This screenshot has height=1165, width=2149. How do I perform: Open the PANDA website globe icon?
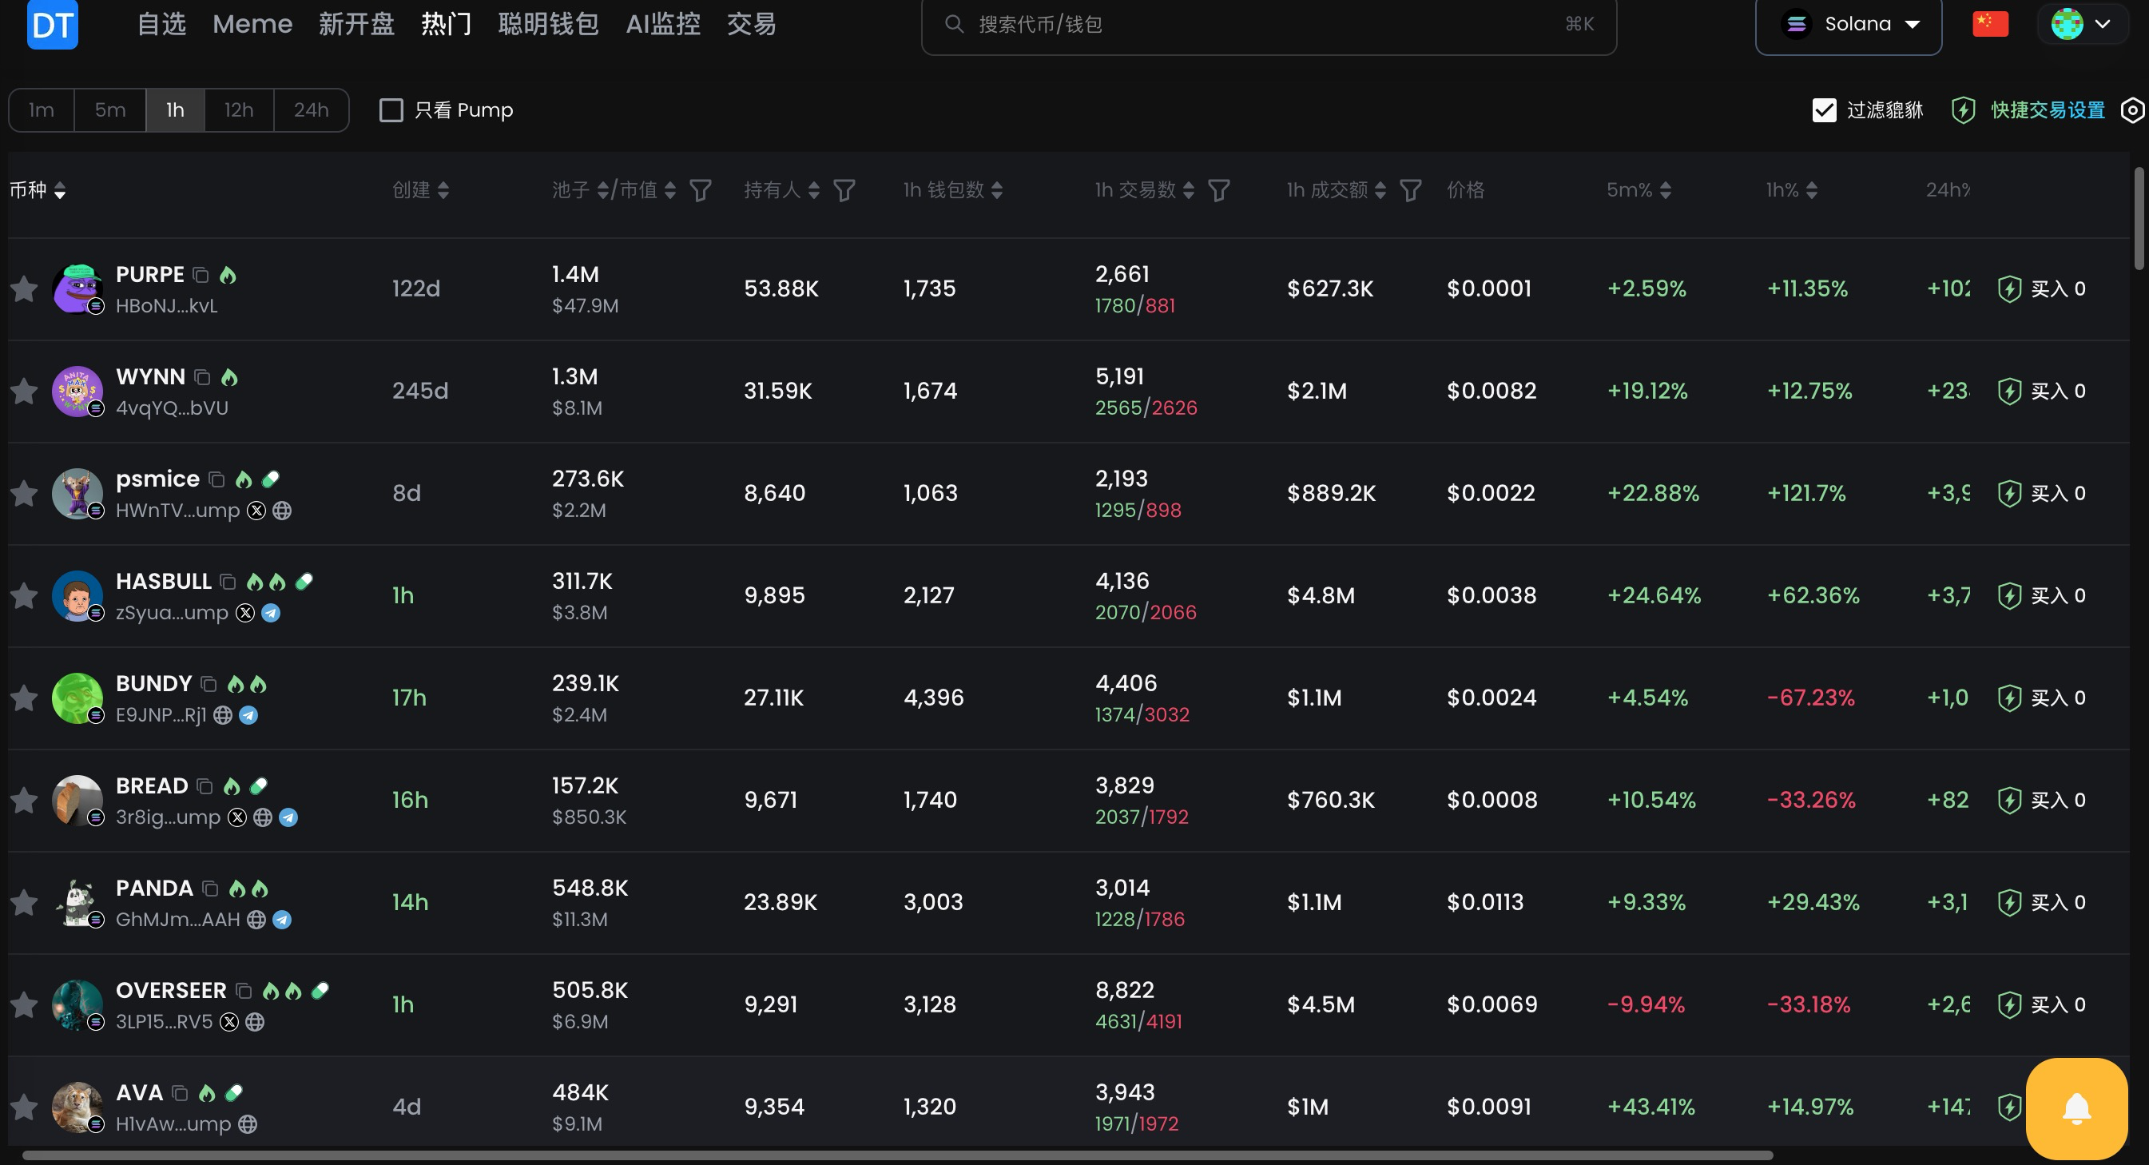point(257,920)
